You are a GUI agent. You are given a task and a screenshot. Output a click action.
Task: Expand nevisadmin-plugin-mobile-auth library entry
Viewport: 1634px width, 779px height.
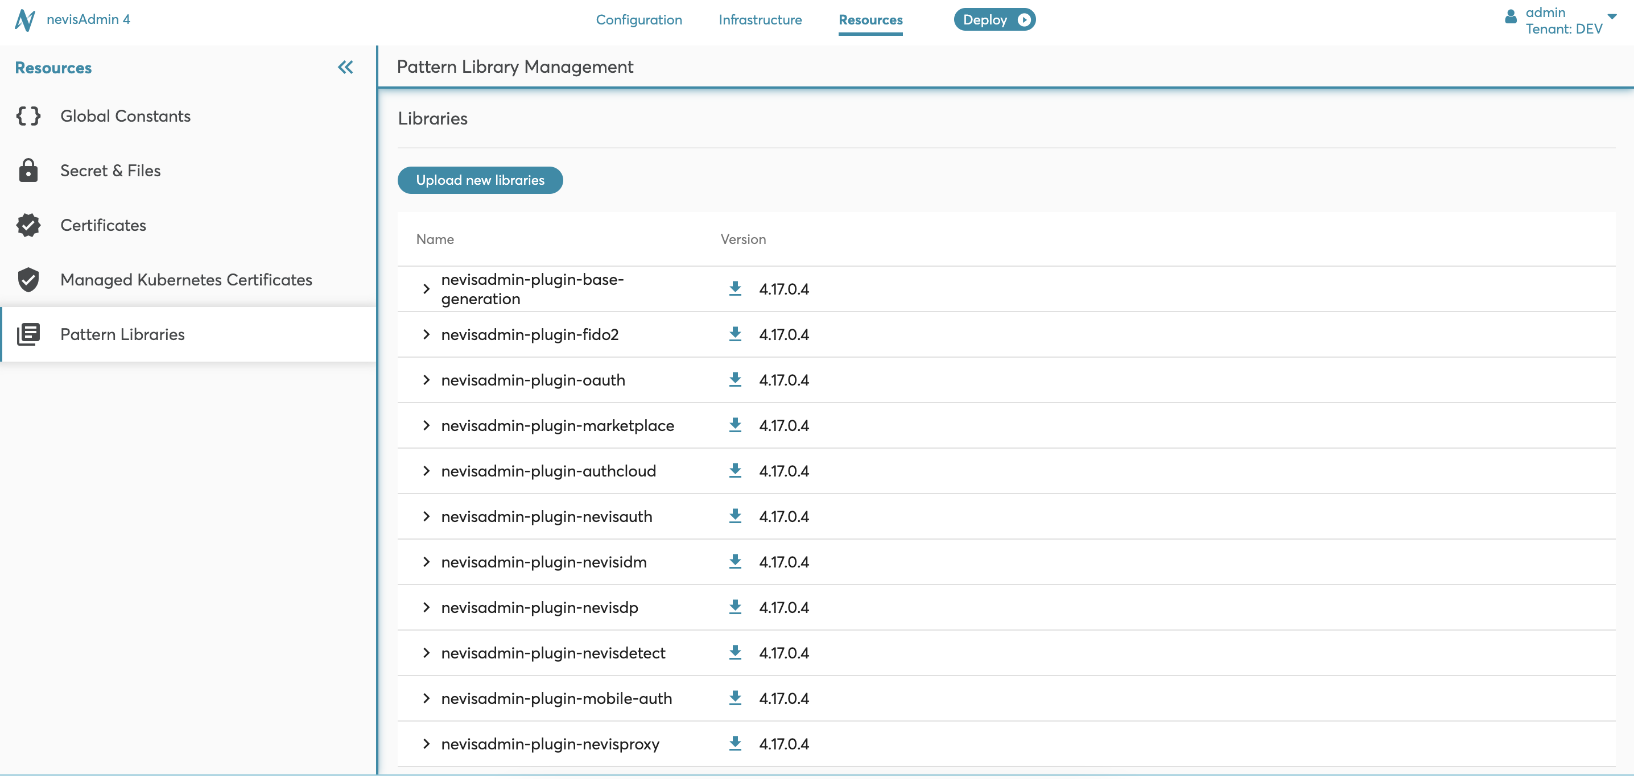pyautogui.click(x=426, y=698)
